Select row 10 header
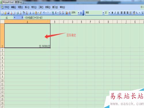144x108 pixels. pos(2,80)
